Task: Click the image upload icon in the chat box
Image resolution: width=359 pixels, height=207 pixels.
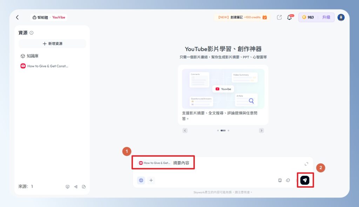Action: [x=280, y=180]
